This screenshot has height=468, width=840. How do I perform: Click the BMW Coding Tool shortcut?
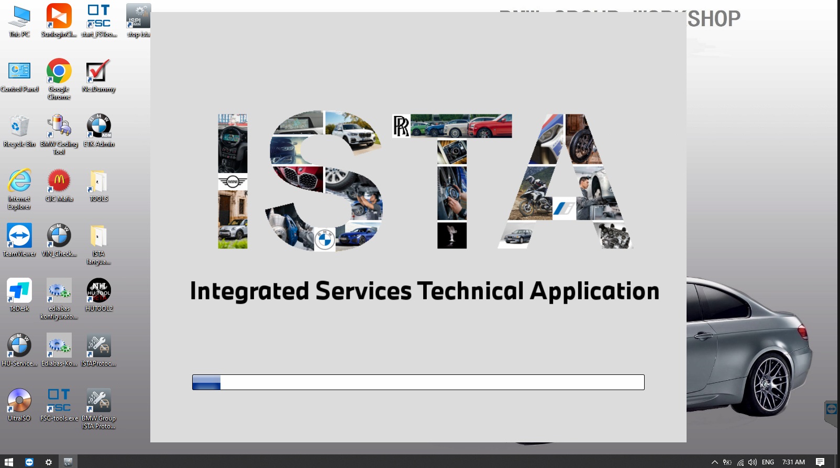(x=59, y=134)
